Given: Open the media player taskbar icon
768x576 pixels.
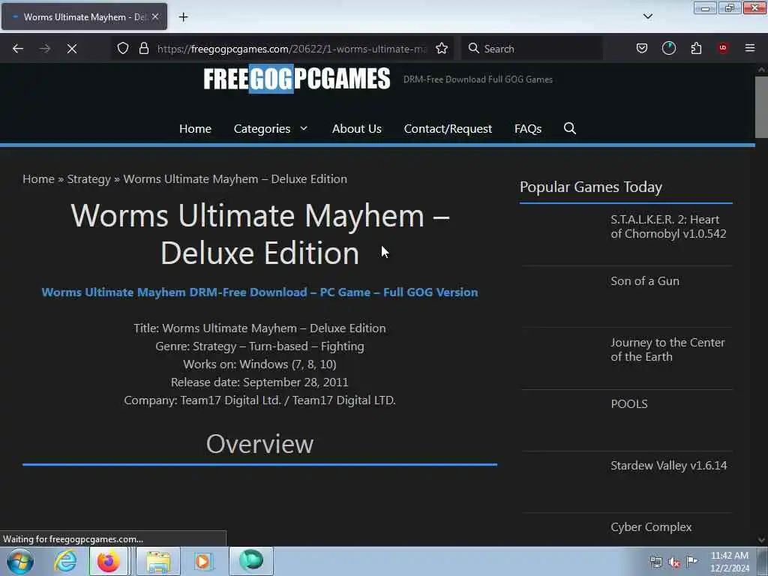Looking at the screenshot, I should click(x=203, y=561).
